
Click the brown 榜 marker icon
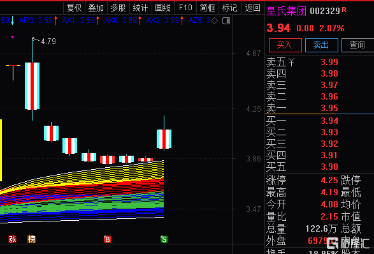(x=31, y=239)
